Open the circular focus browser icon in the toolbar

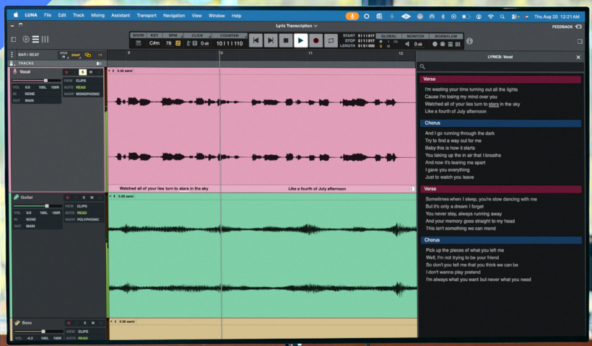click(x=26, y=39)
